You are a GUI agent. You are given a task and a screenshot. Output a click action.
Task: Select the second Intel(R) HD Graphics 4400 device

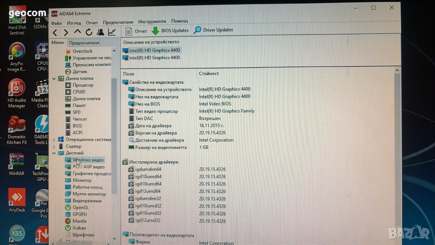point(154,58)
